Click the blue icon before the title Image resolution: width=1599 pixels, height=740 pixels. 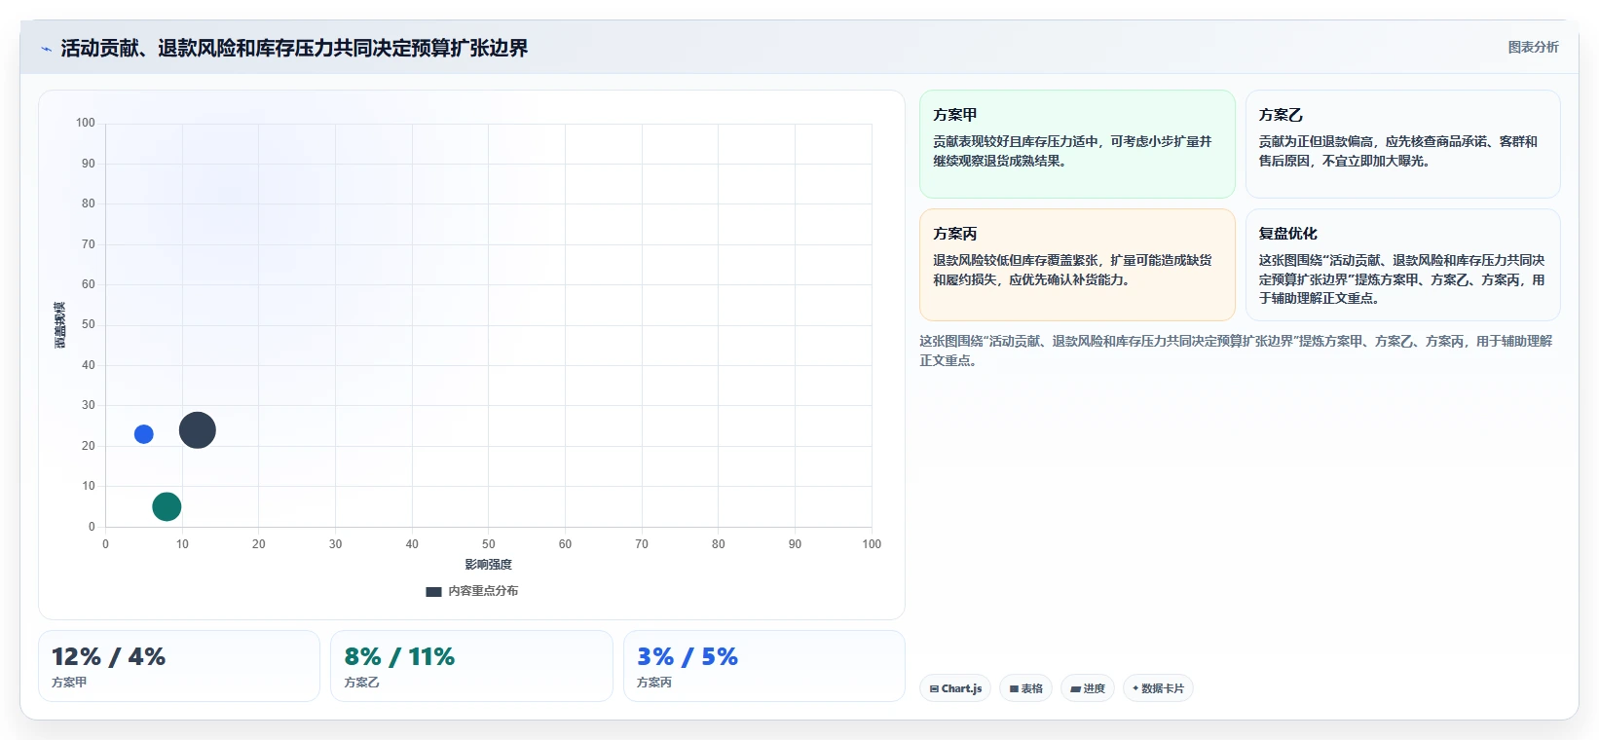46,49
